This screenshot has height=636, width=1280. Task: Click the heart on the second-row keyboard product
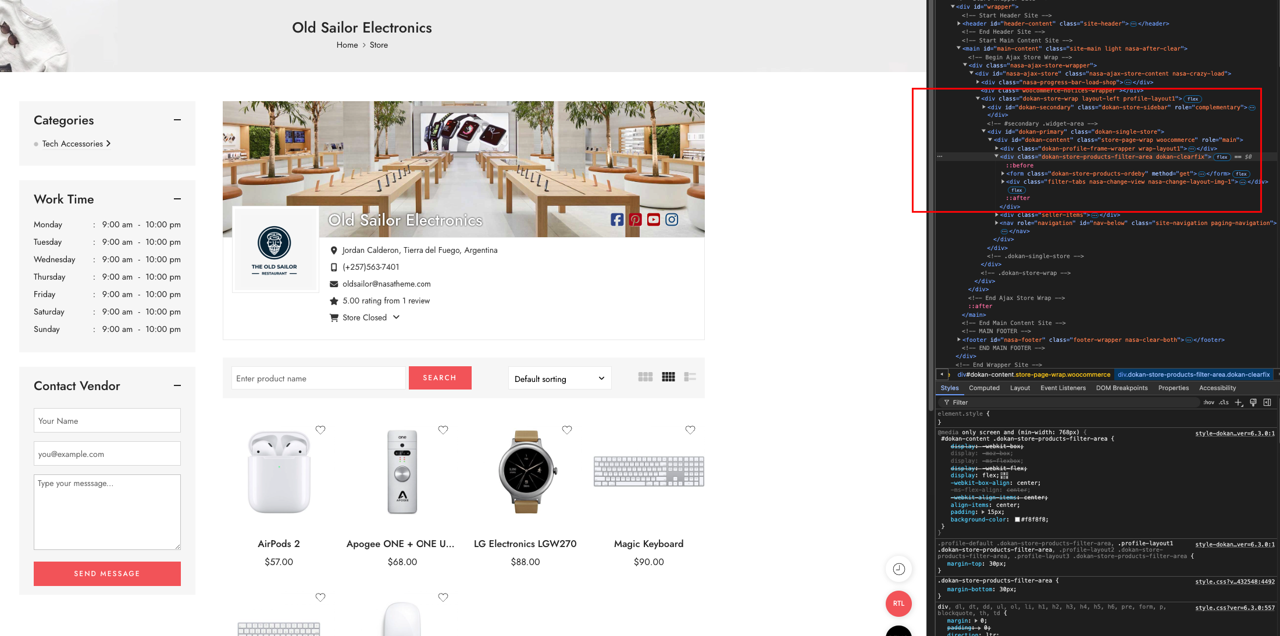point(320,597)
